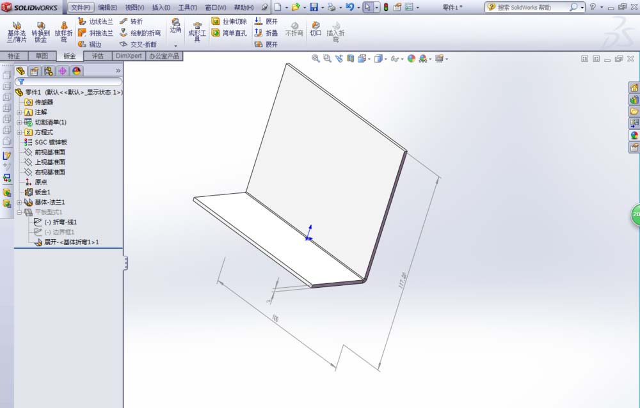This screenshot has width=640, height=408.
Task: Open the Design Library task pane icon
Action: coord(634,100)
